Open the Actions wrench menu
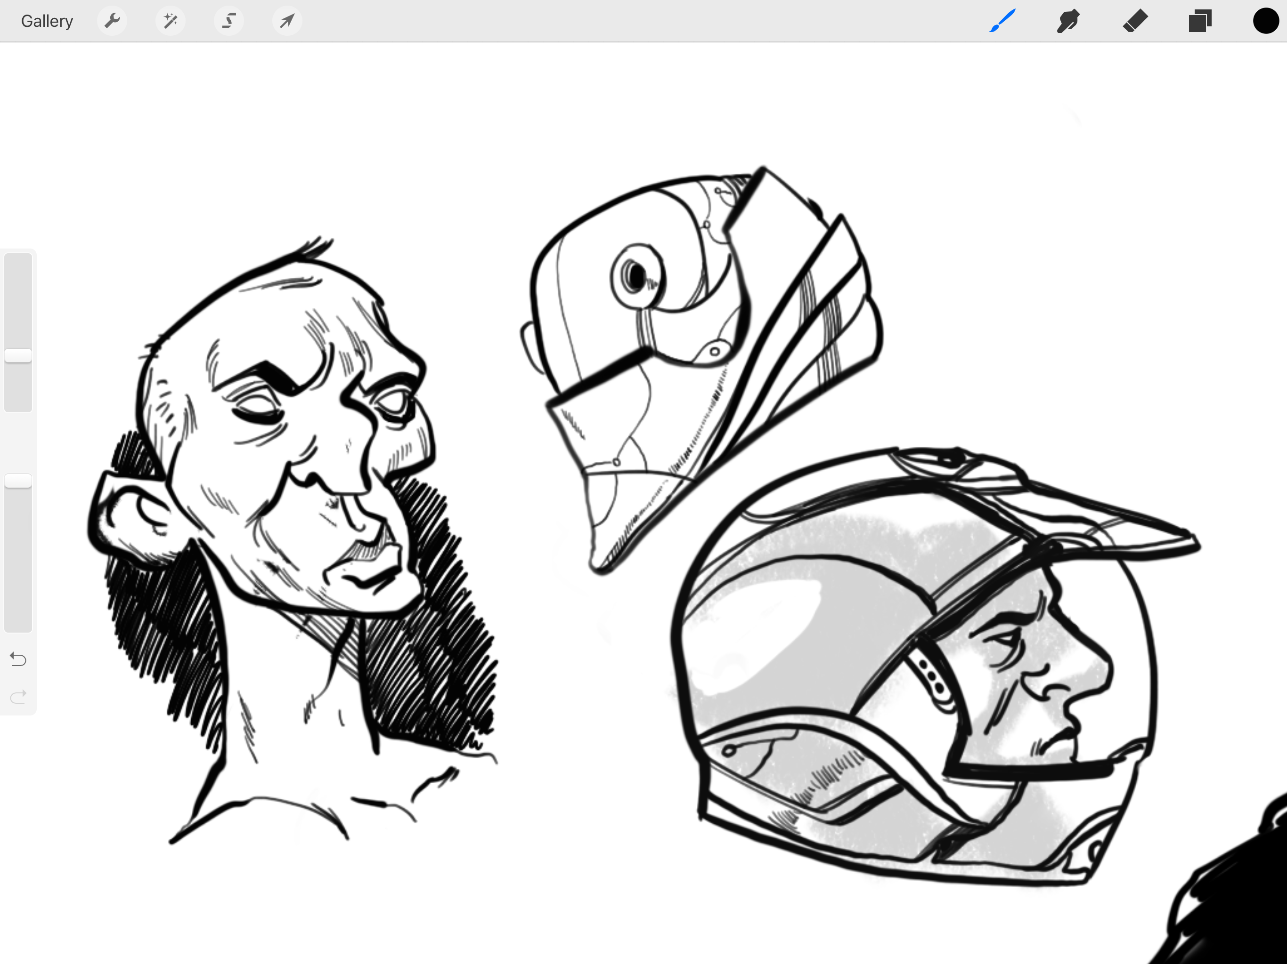Screen dimensions: 1287x964 [112, 21]
